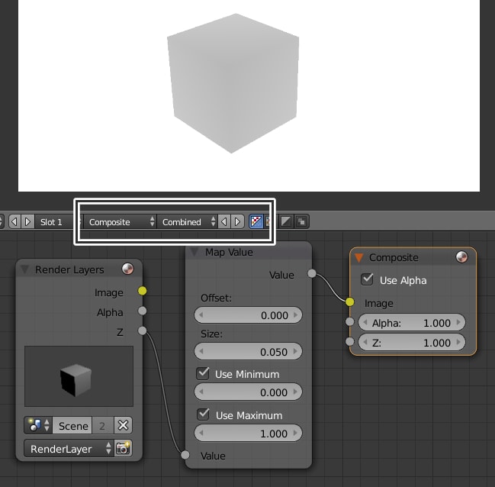
Task: Collapse the Map Value node
Action: coord(194,252)
